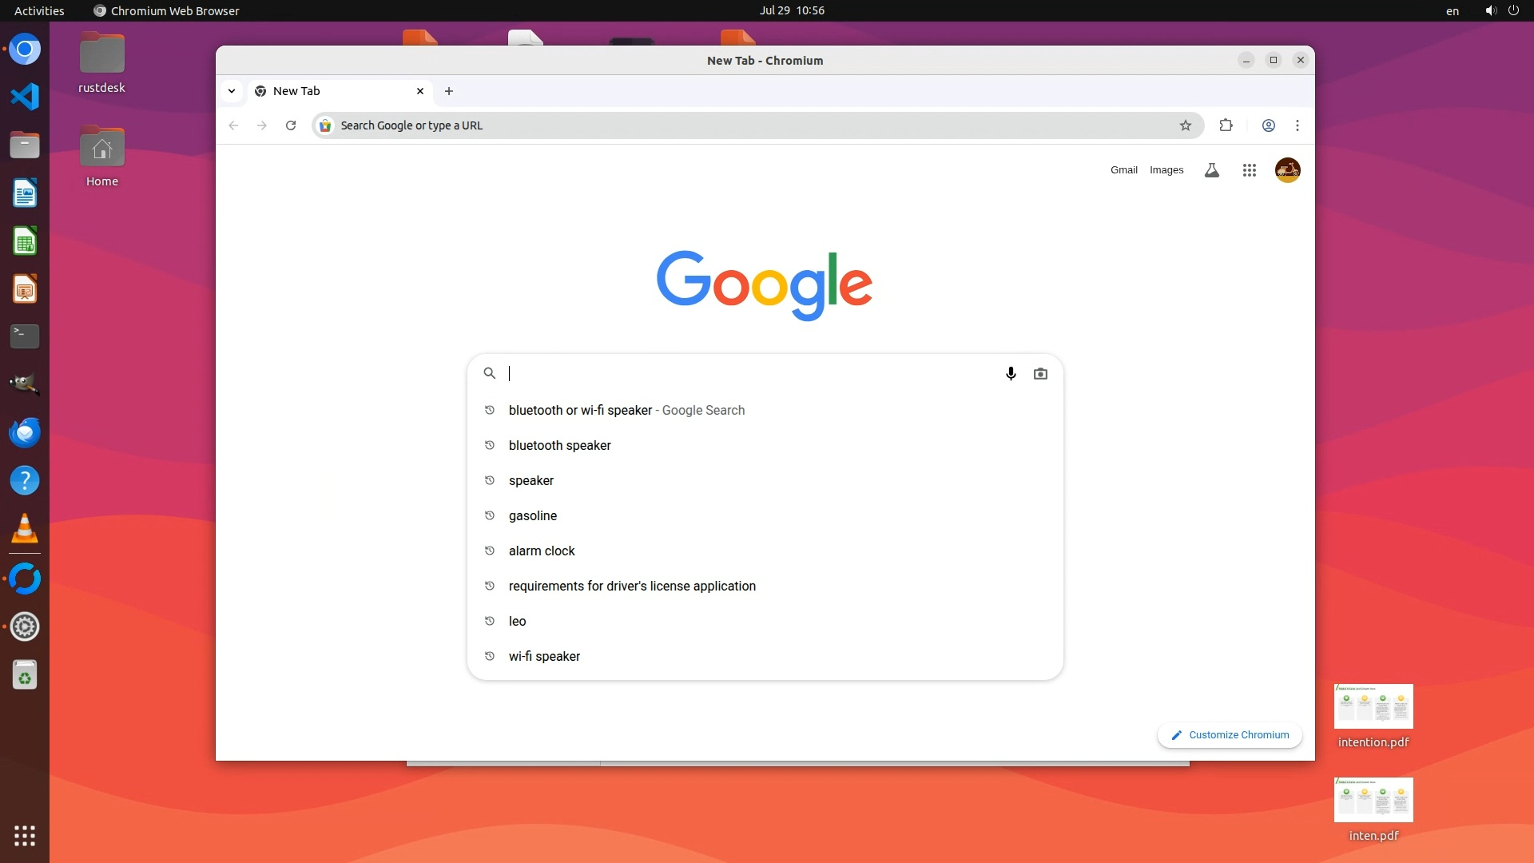This screenshot has height=863, width=1534.
Task: Open Google account avatar
Action: point(1287,170)
